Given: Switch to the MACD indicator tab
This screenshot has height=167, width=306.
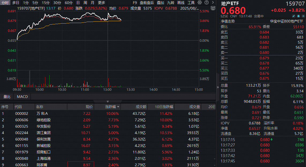Looking at the screenshot, I should (22, 96).
